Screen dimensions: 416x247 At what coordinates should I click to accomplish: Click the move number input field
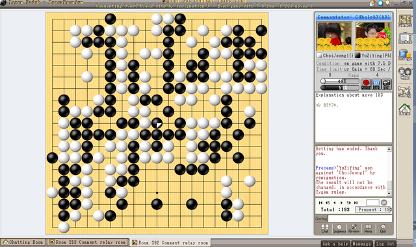coord(372,202)
